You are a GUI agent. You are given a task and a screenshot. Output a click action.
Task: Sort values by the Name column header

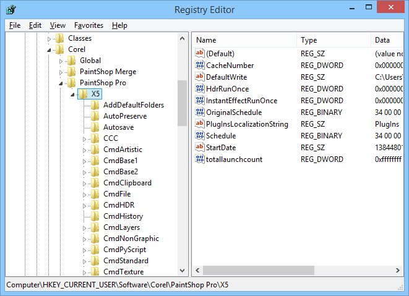pyautogui.click(x=244, y=40)
